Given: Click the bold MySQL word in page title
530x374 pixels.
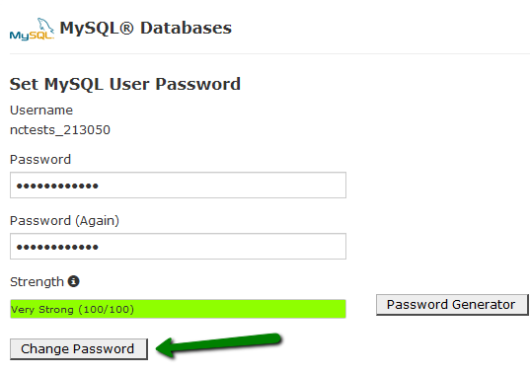Looking at the screenshot, I should [89, 29].
